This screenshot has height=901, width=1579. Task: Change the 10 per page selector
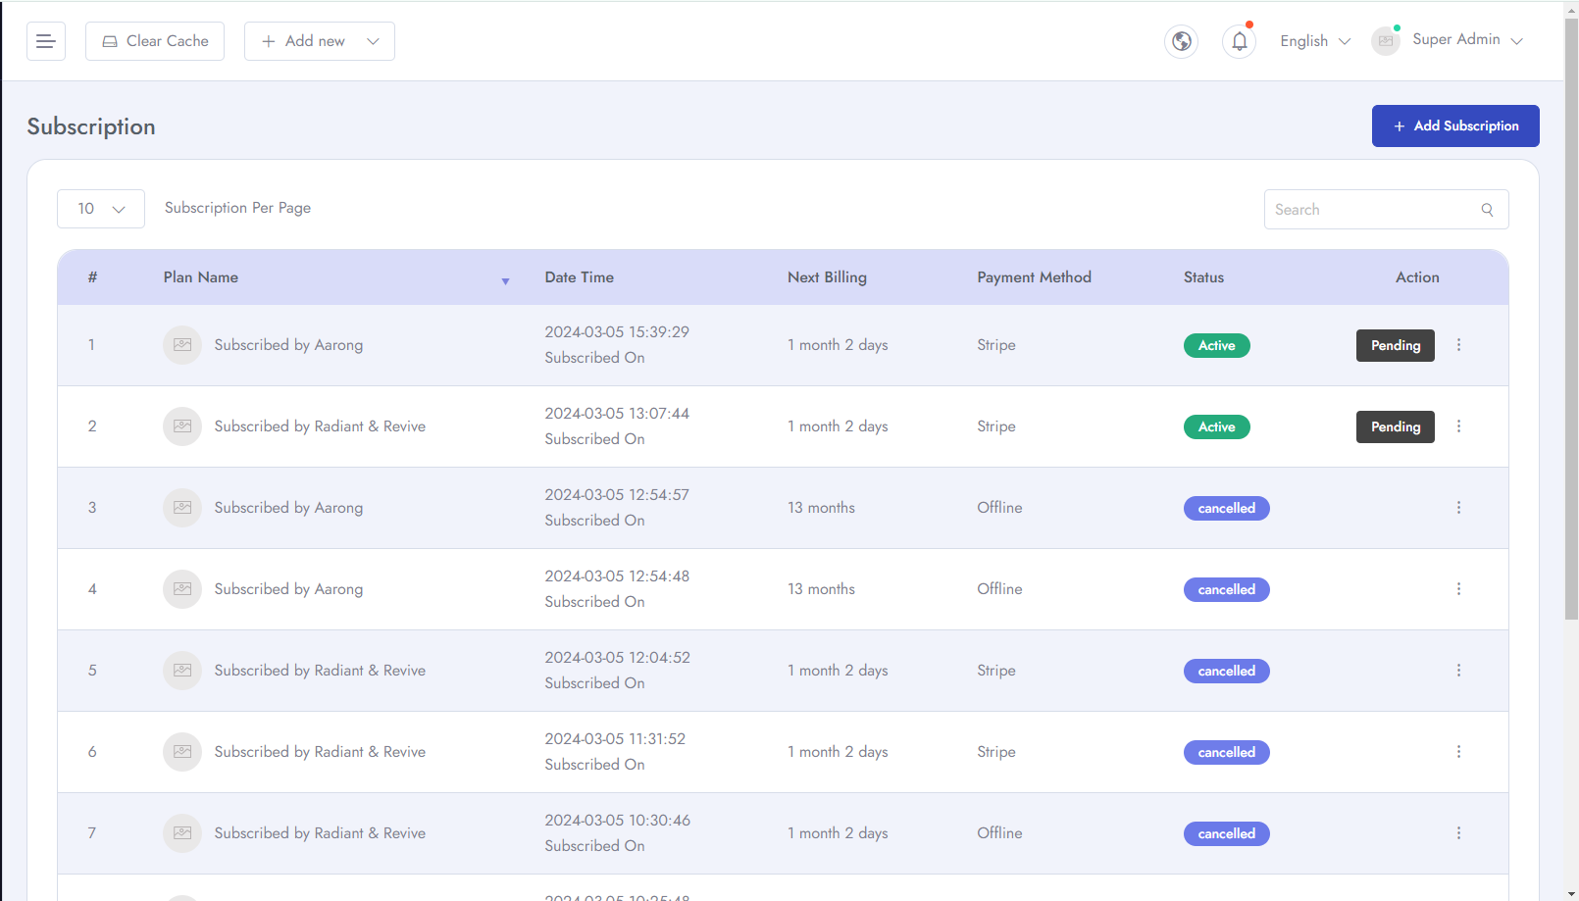(101, 209)
